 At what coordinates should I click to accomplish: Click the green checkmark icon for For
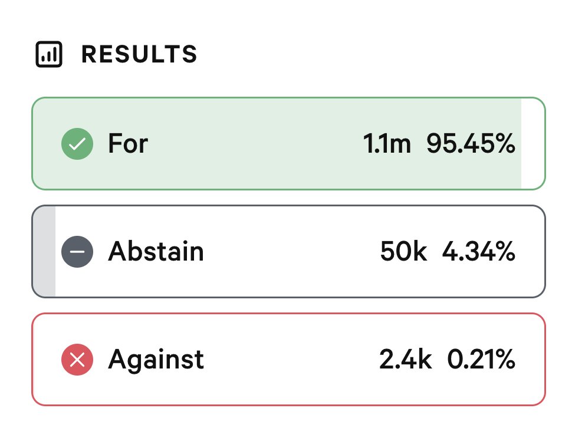tap(77, 144)
